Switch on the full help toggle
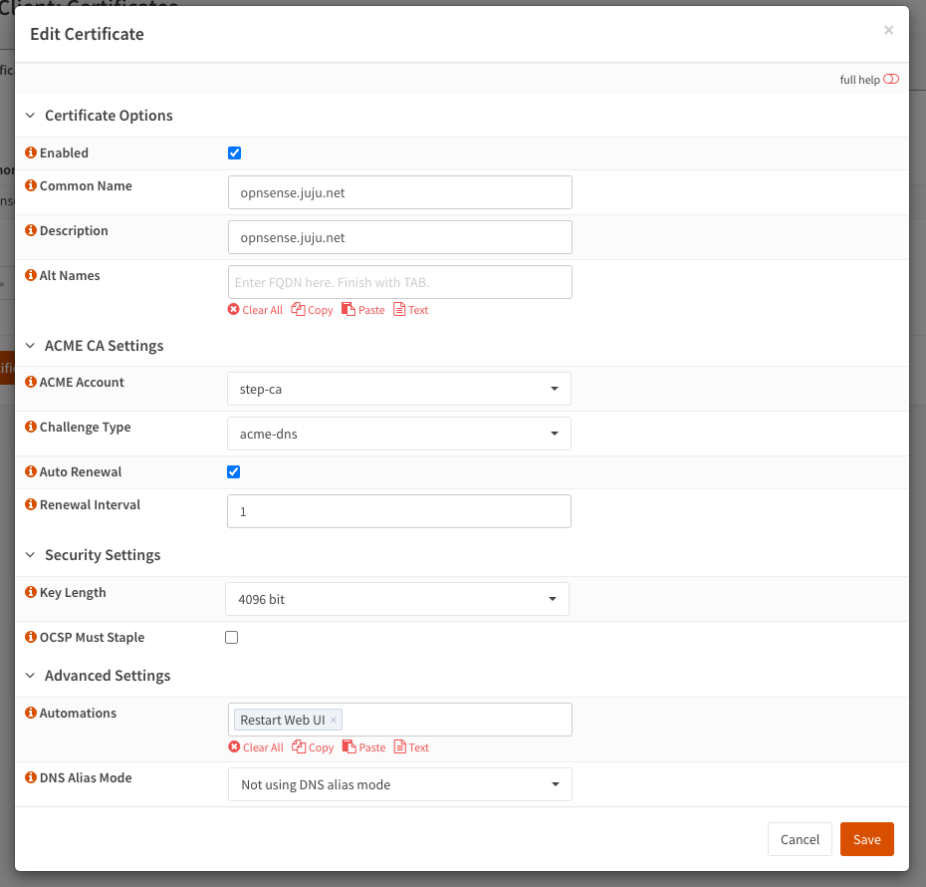The width and height of the screenshot is (926, 887). tap(890, 80)
